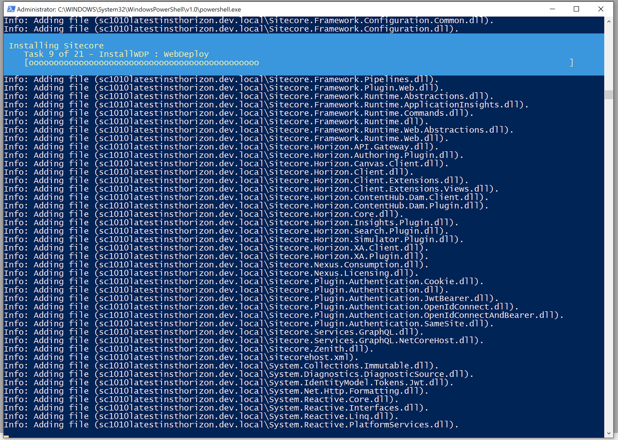This screenshot has width=618, height=440.
Task: Click the PowerShell icon in title bar
Action: (11, 9)
